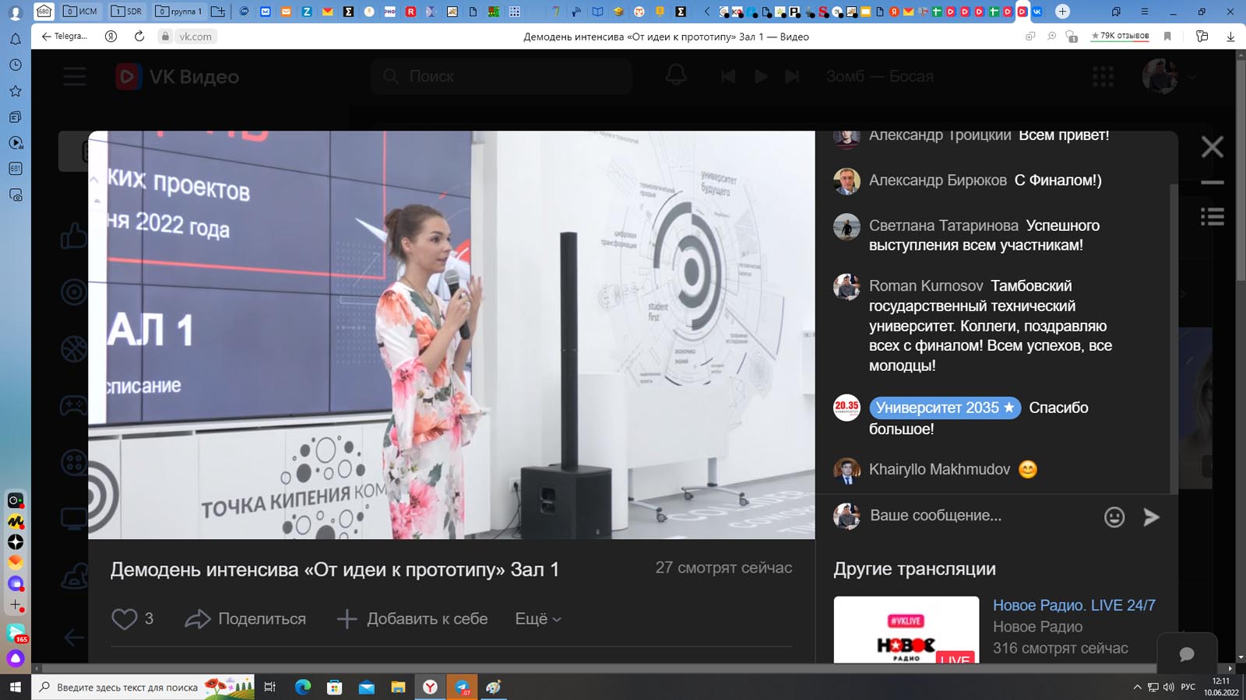Screen dimensions: 1246x700
Task: Open browser history clock icon
Action: (16, 65)
